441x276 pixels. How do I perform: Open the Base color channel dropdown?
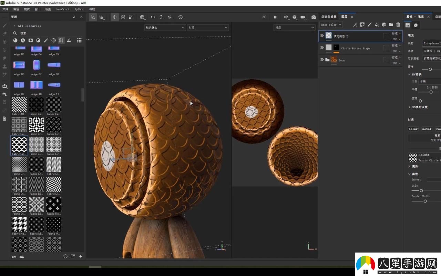[x=331, y=24]
